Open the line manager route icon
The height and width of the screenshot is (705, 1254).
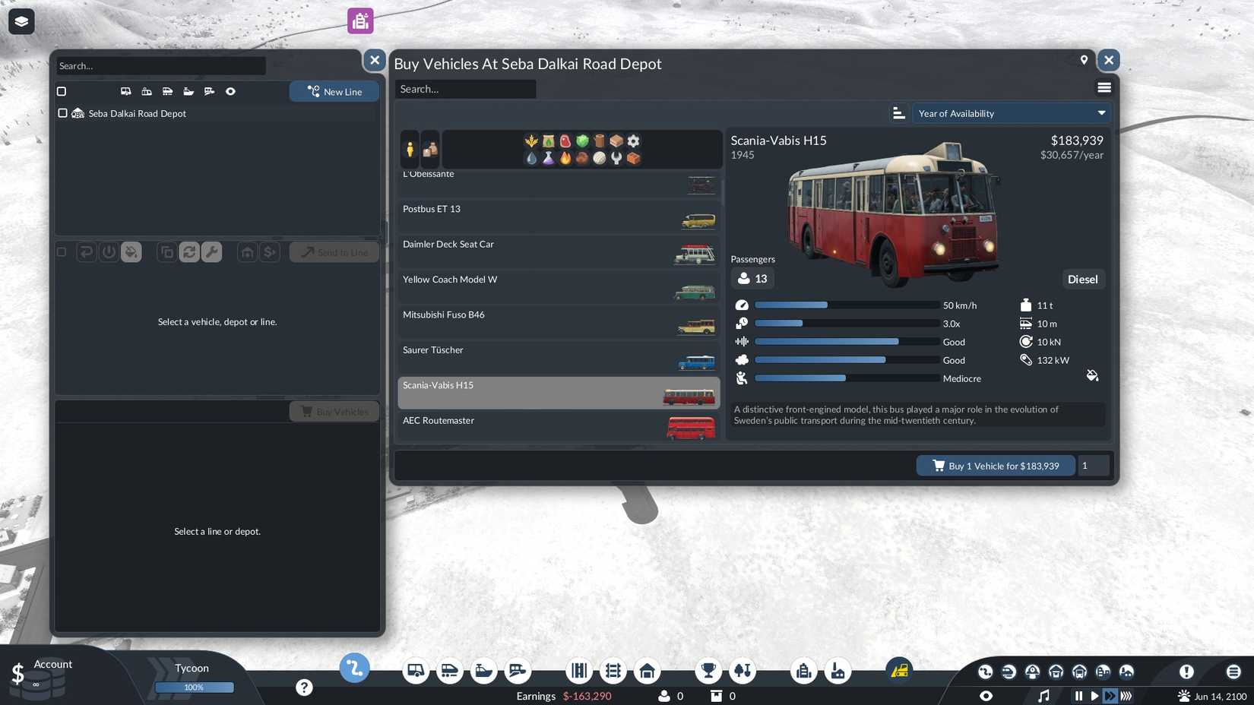click(354, 669)
